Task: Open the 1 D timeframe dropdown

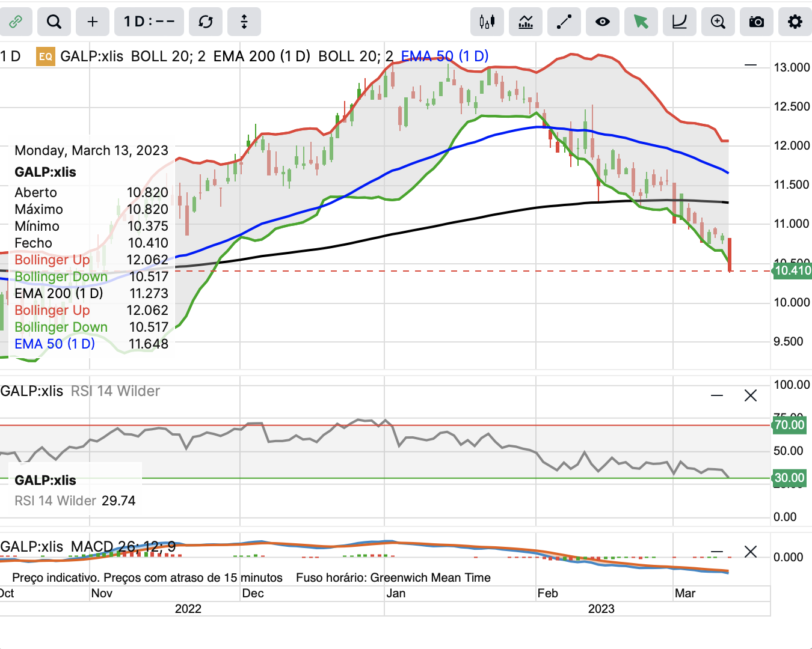Action: [x=149, y=22]
